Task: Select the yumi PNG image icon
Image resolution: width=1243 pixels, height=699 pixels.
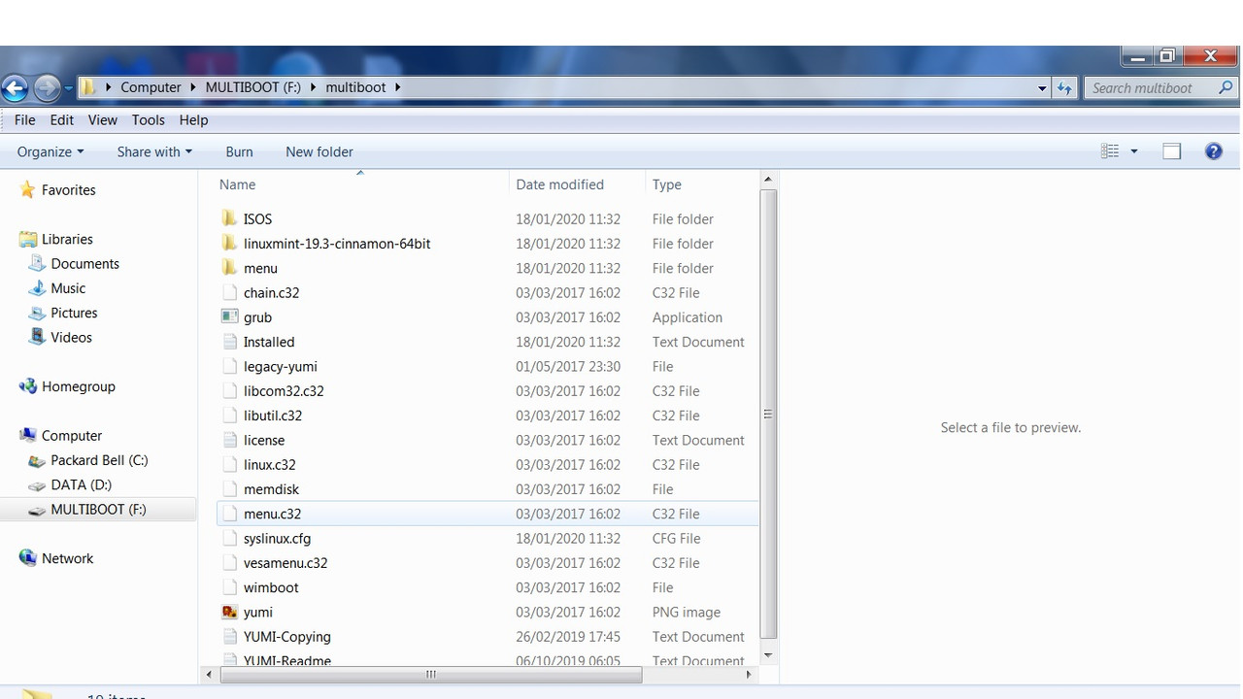Action: click(229, 612)
